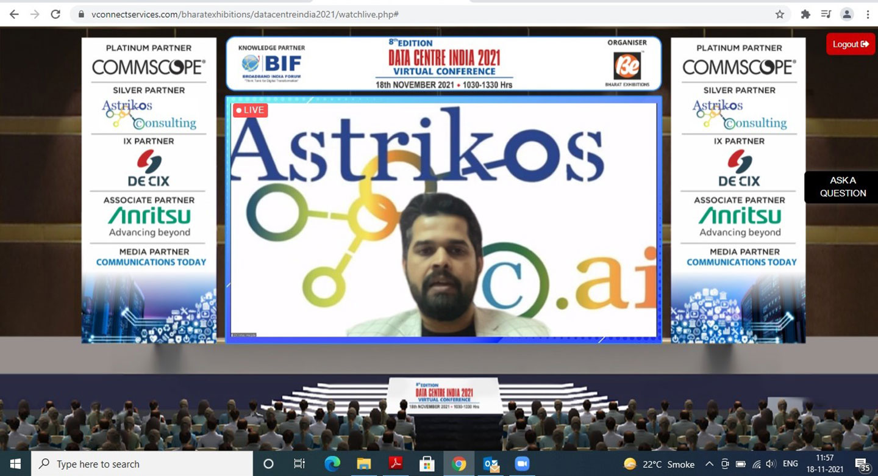Open Cortana circle icon on taskbar

268,464
